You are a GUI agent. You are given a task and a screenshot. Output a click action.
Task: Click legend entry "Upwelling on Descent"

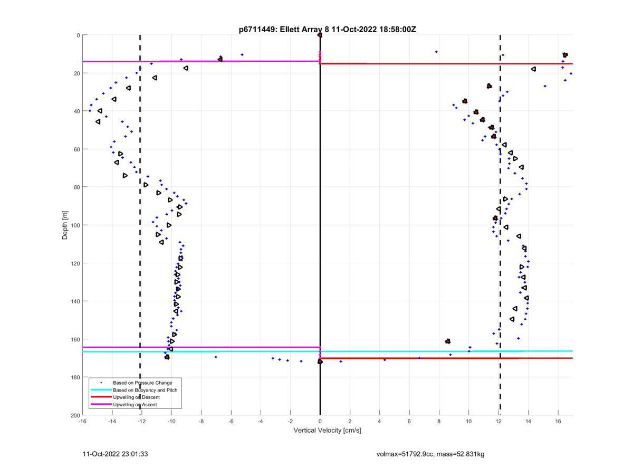click(136, 397)
